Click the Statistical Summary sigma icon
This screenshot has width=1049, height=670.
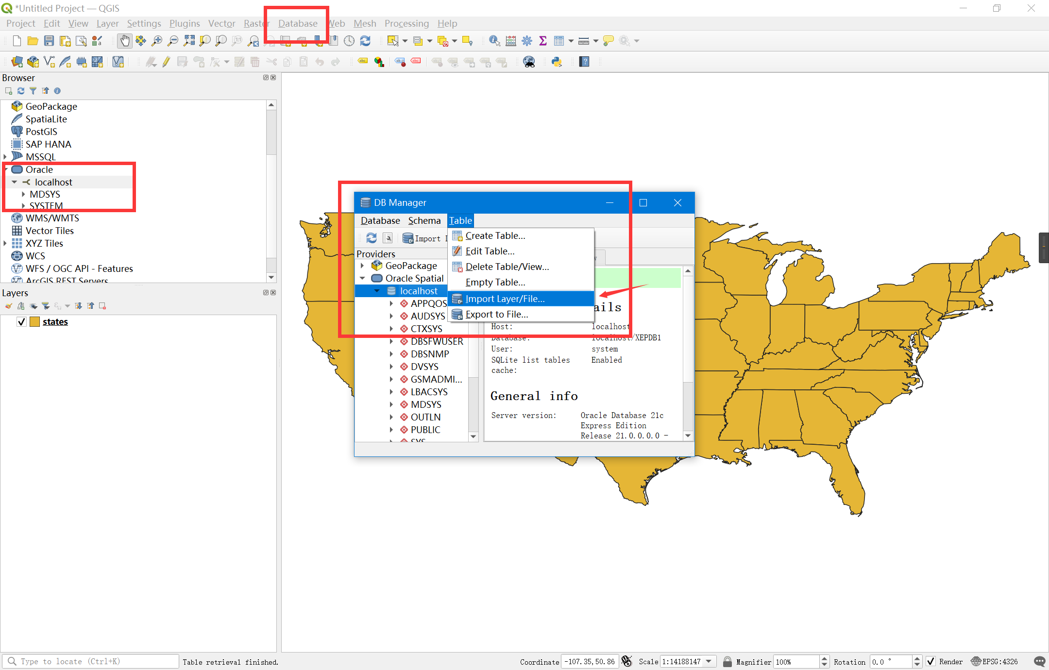click(x=543, y=41)
